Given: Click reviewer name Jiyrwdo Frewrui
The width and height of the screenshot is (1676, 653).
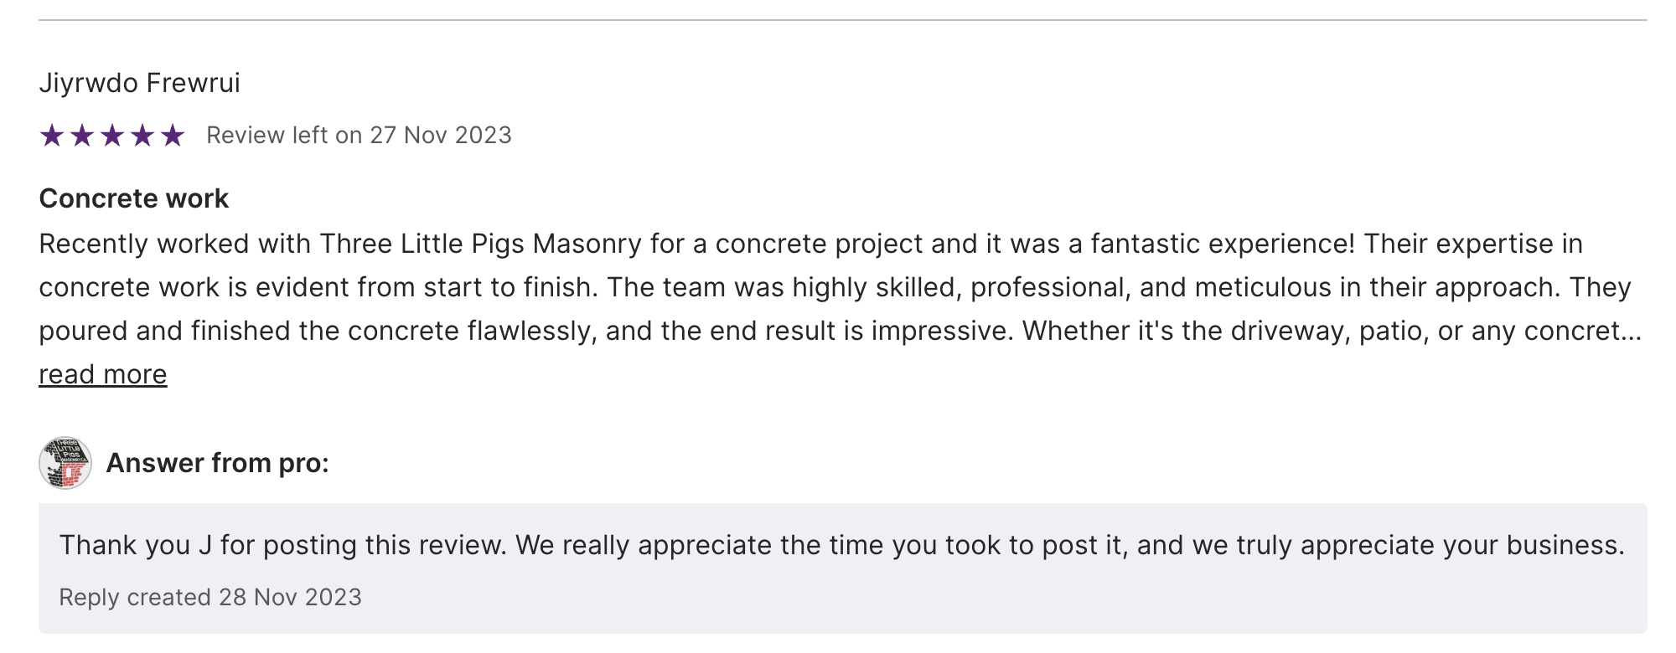Looking at the screenshot, I should (x=140, y=83).
